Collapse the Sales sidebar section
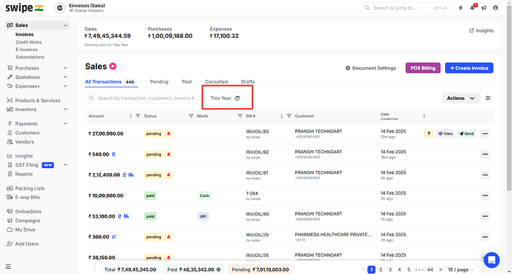 coord(65,25)
